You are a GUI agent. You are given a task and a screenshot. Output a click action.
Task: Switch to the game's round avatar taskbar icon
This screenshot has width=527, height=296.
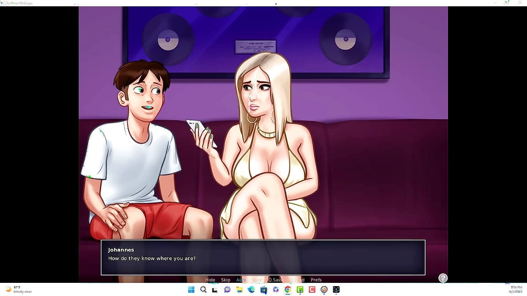tap(324, 290)
